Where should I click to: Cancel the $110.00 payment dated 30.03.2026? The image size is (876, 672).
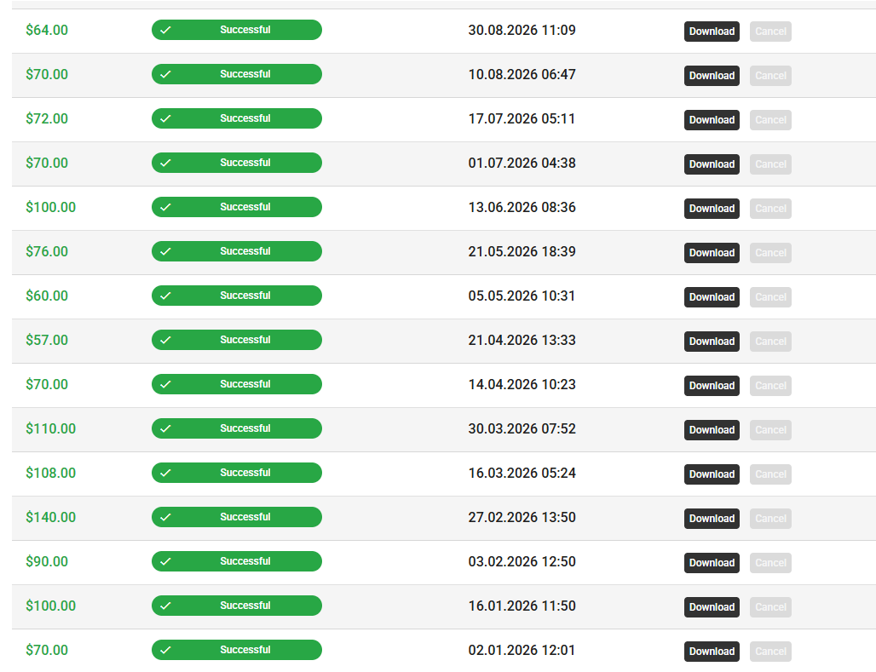770,429
